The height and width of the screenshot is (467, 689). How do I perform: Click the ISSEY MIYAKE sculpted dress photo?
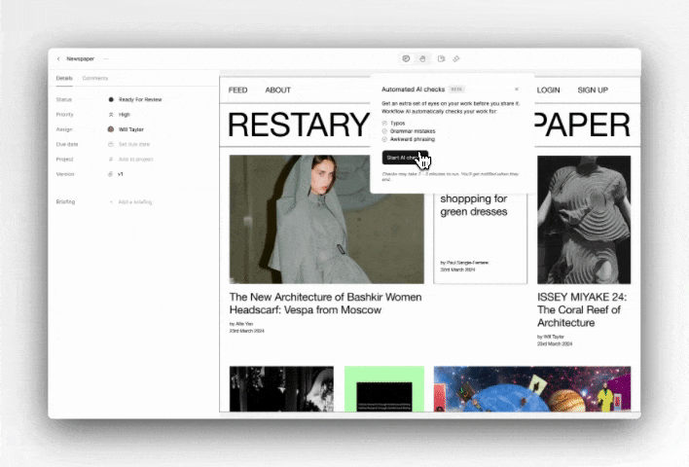coord(584,220)
